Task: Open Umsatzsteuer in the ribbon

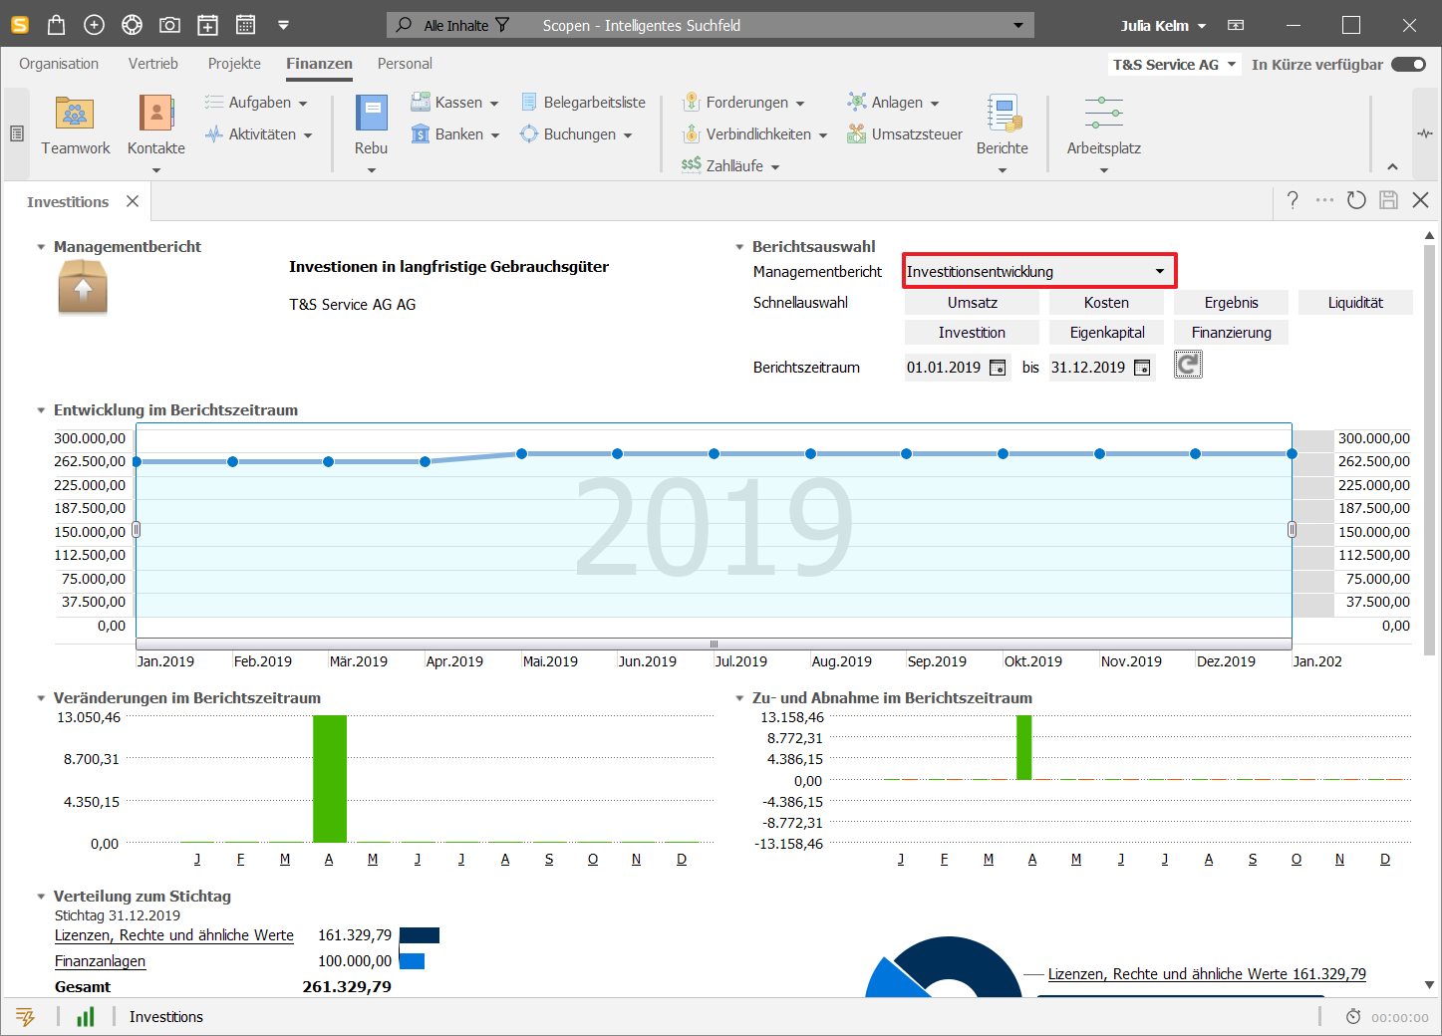Action: (x=905, y=134)
